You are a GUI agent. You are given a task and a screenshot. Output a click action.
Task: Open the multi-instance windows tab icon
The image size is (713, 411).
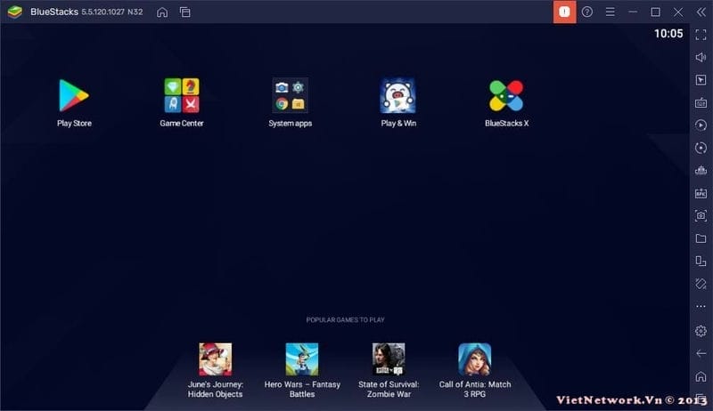point(185,12)
